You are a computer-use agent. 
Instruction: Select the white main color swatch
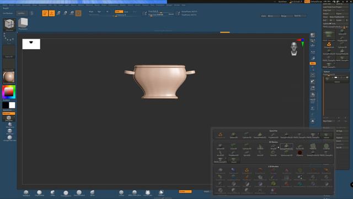pyautogui.click(x=12, y=106)
